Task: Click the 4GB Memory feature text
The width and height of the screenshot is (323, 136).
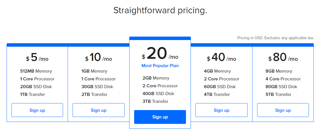Action: [217, 71]
